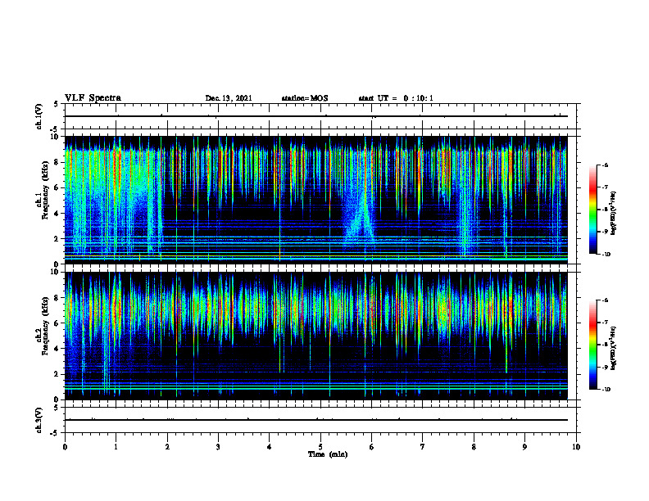
Task: Select the "start UT = 0:10:1" text
Action: pos(396,98)
